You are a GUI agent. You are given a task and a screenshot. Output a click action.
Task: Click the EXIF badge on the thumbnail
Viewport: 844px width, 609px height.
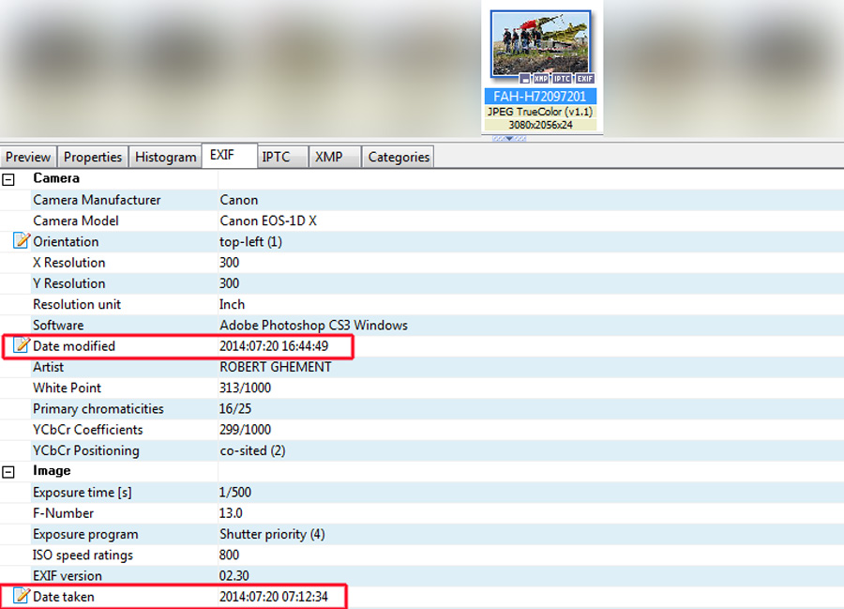coord(585,79)
